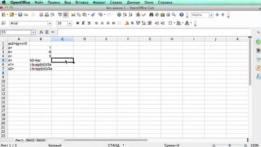The width and height of the screenshot is (261, 147).
Task: Click the Sum sigma icon
Action: pyautogui.click(x=47, y=32)
